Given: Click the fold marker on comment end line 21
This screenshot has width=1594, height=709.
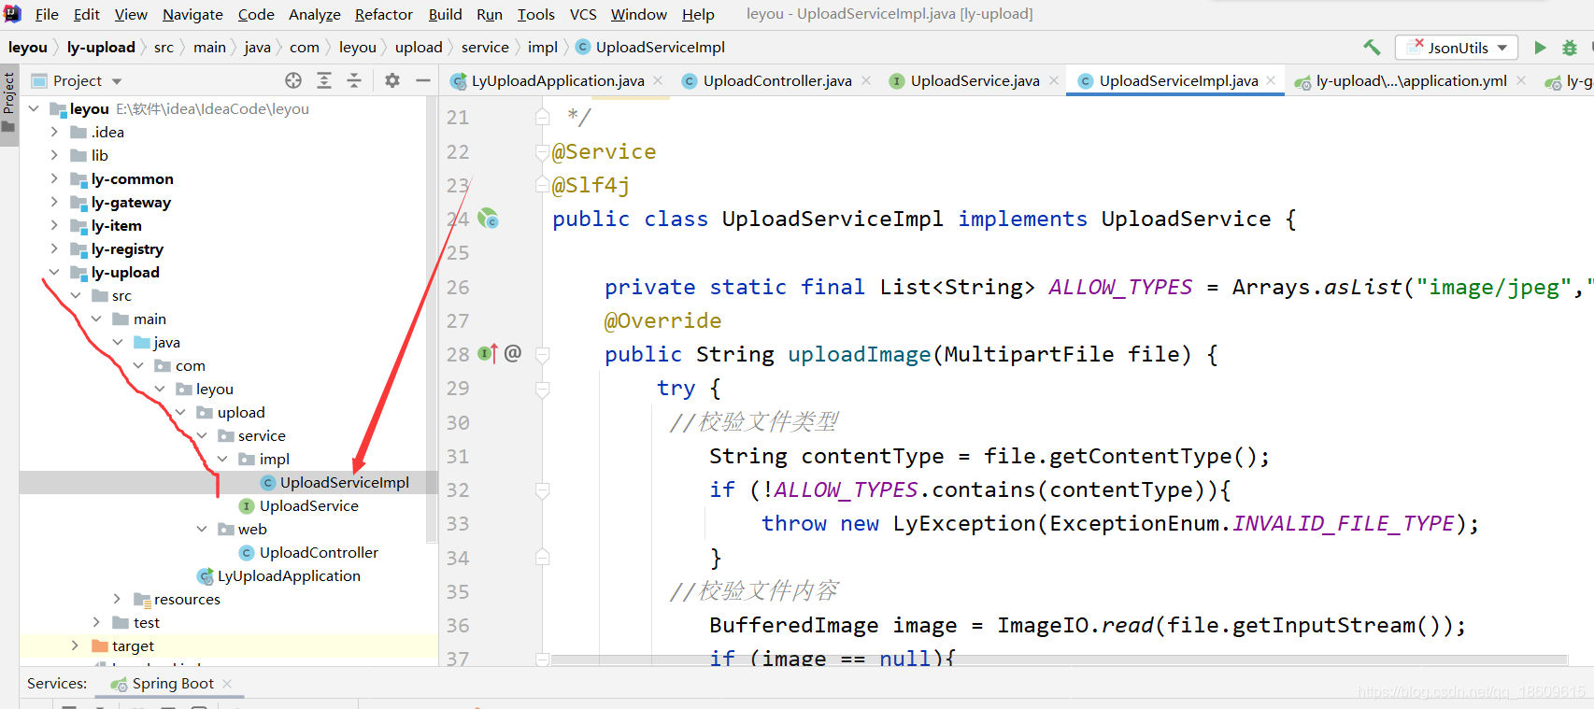Looking at the screenshot, I should point(542,117).
